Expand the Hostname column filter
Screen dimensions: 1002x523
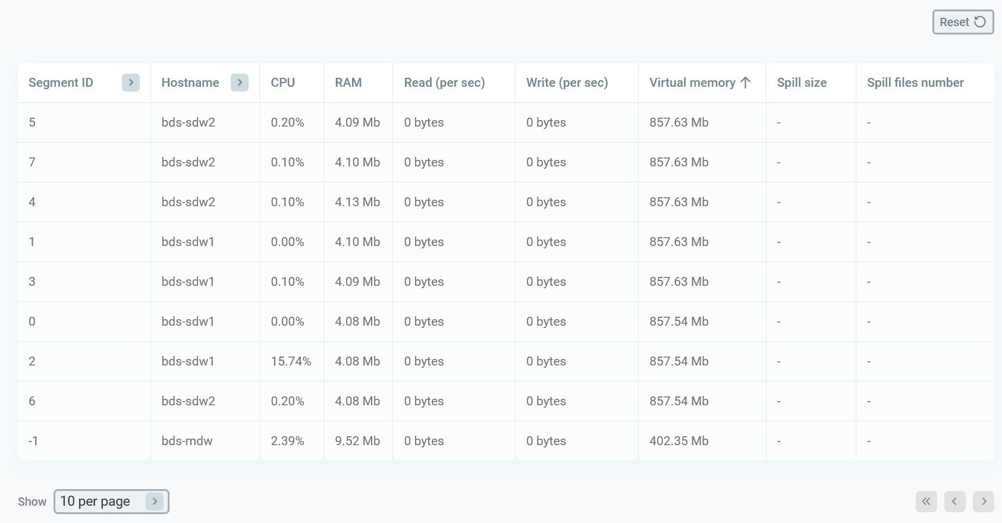click(x=240, y=83)
